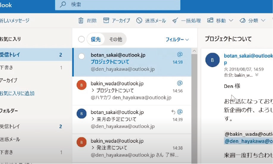This screenshot has height=164, width=273.
Task: Click message list scroll up arrow
Action: coord(194,51)
